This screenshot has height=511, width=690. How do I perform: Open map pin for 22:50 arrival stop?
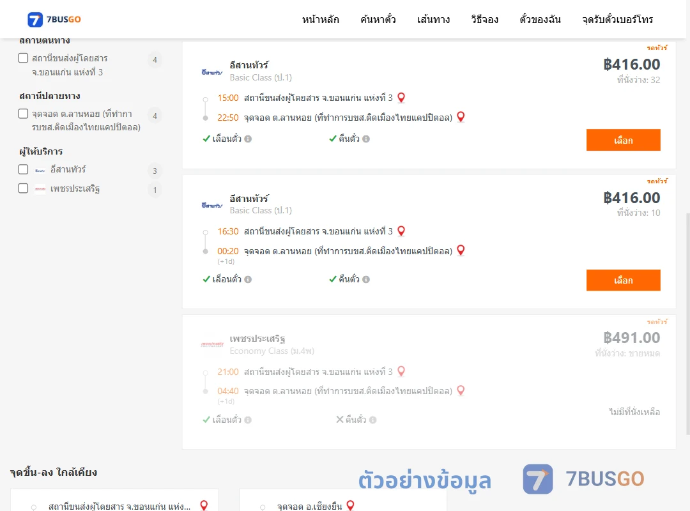click(x=461, y=117)
